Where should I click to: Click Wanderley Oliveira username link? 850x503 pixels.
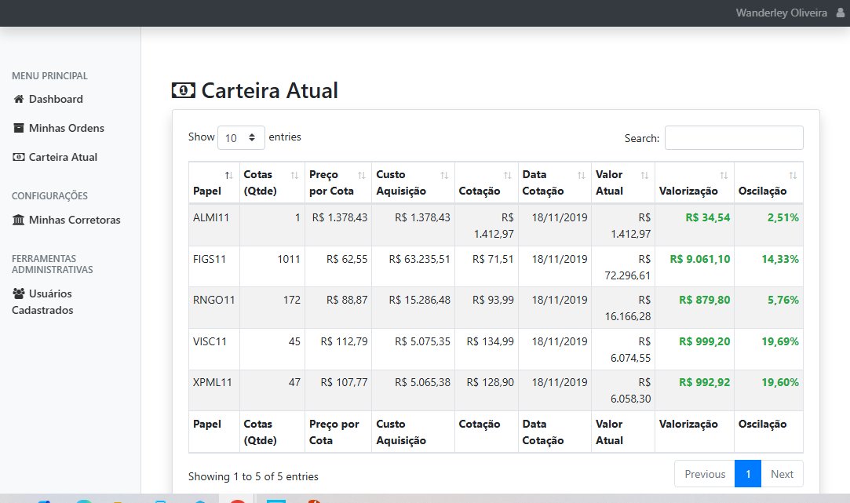coord(781,13)
